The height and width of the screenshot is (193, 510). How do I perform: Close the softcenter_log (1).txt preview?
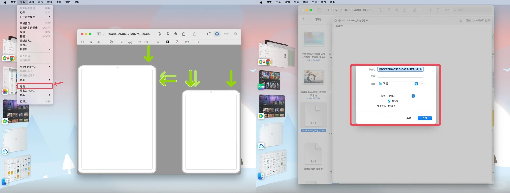click(x=336, y=20)
